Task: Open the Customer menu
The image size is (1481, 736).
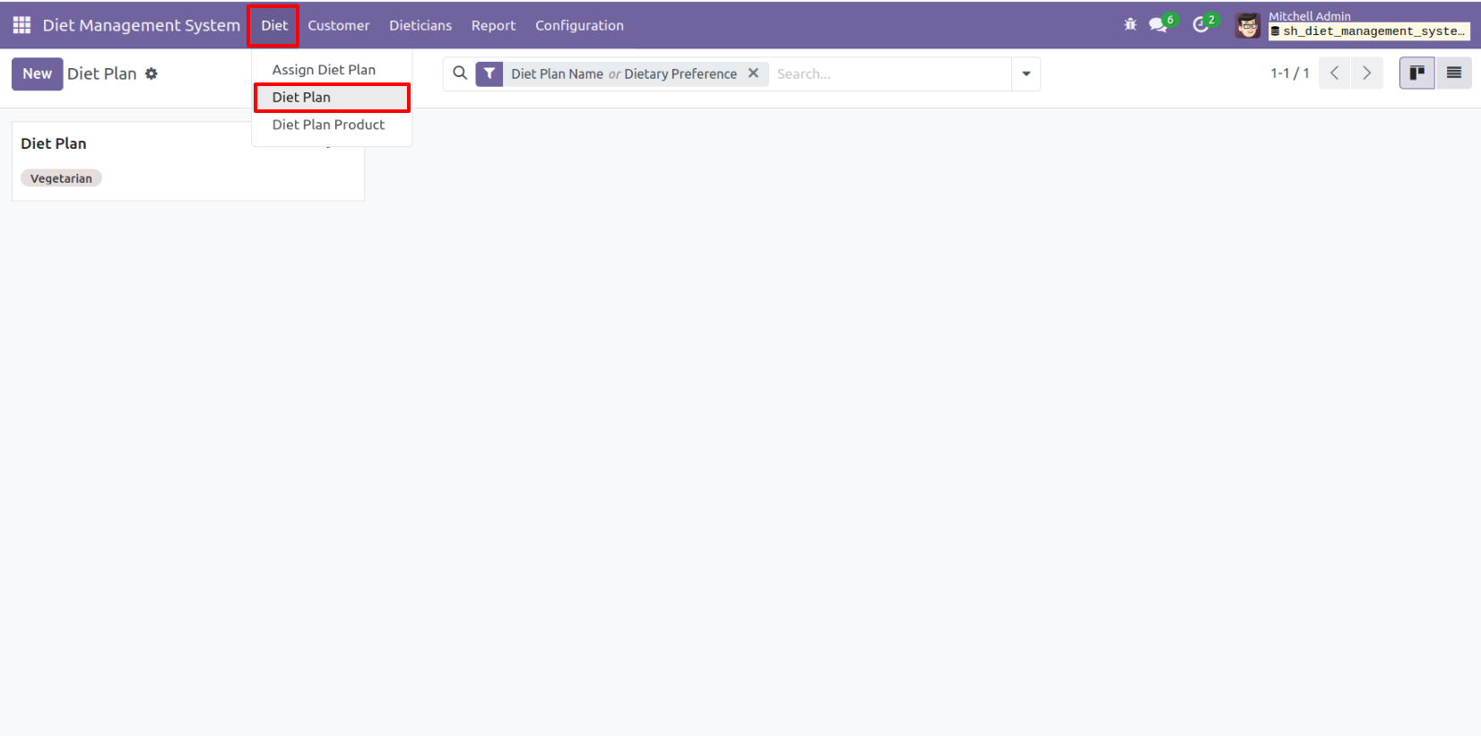Action: pyautogui.click(x=339, y=25)
